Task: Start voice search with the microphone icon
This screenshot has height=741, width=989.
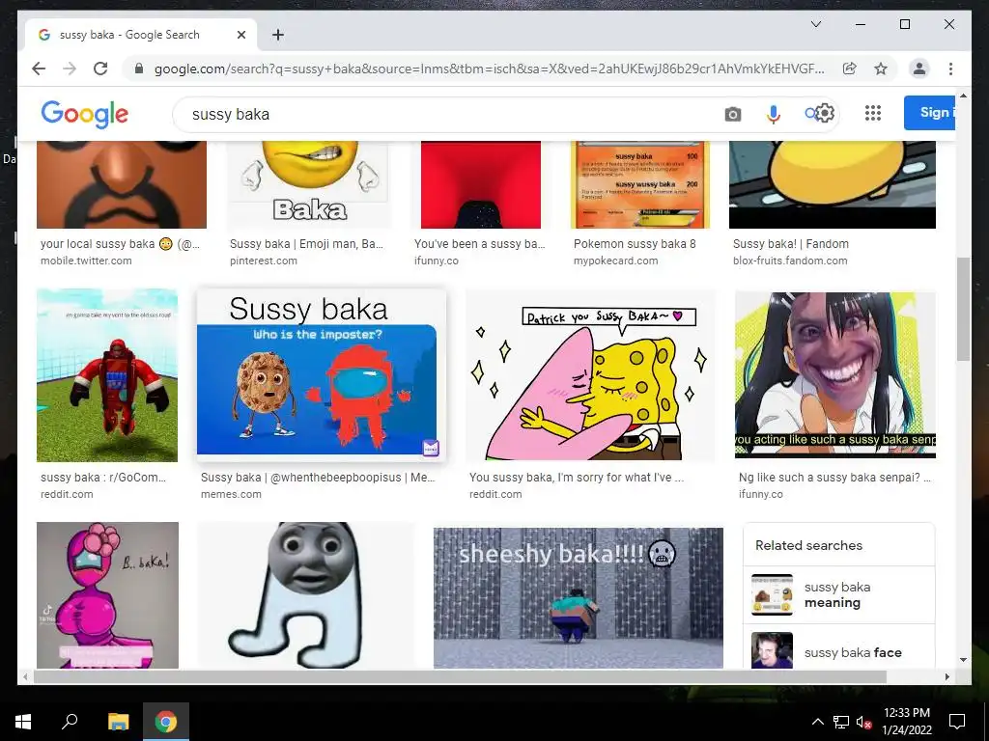Action: click(774, 114)
